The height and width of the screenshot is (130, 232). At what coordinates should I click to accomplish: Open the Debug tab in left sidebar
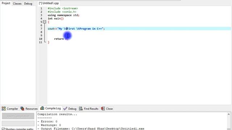[x=28, y=4]
